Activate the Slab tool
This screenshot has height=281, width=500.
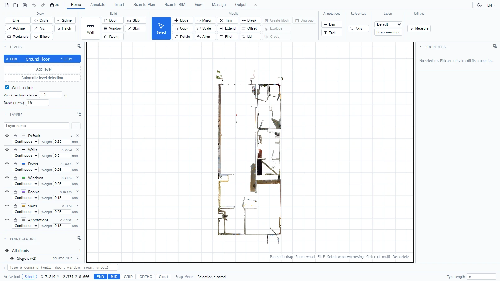[x=136, y=20]
